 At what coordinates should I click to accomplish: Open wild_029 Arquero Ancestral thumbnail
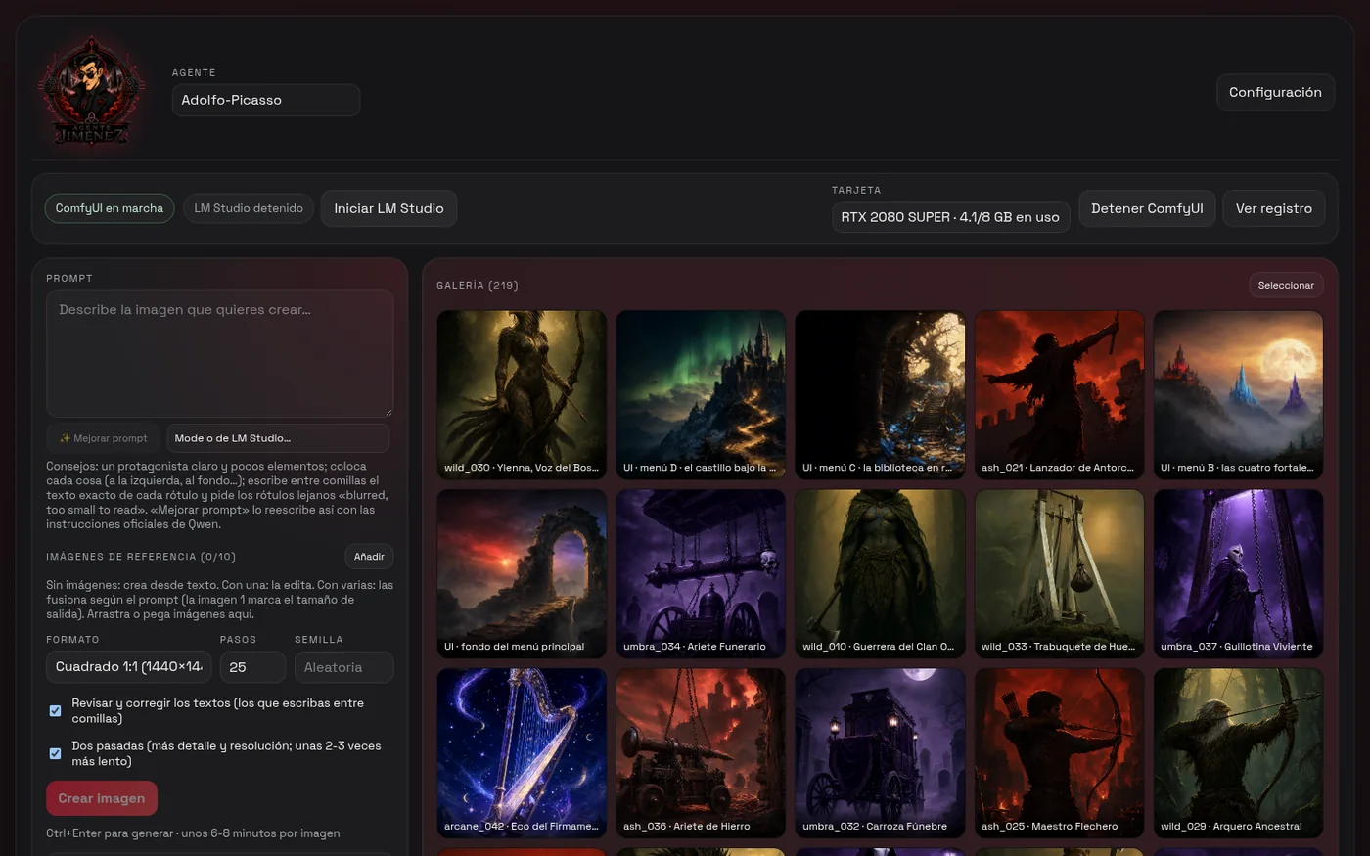pyautogui.click(x=1238, y=753)
